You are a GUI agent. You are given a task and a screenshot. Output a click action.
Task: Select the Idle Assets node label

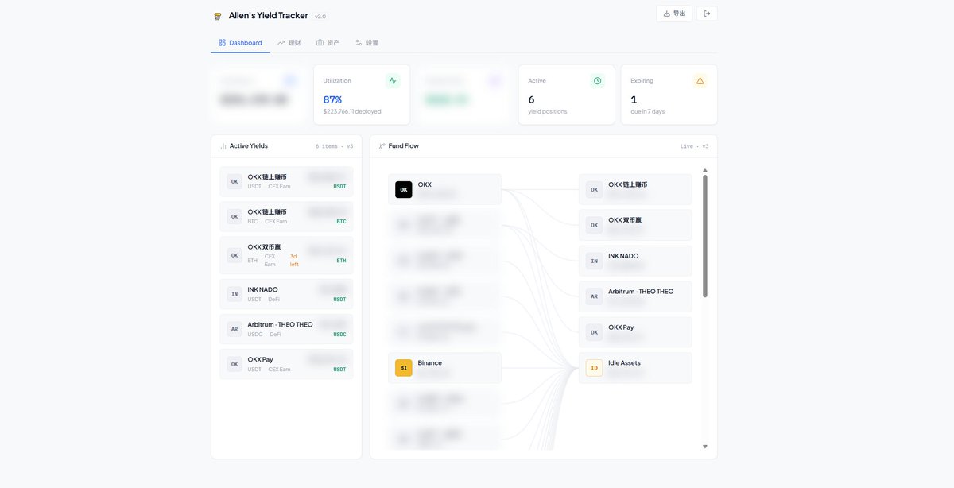point(624,363)
